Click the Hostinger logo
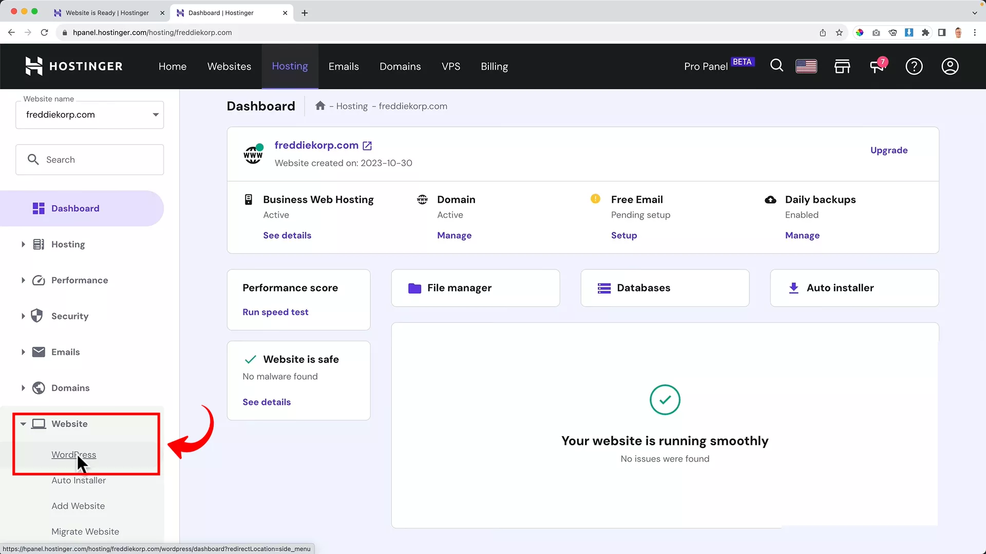This screenshot has width=986, height=554. [73, 66]
